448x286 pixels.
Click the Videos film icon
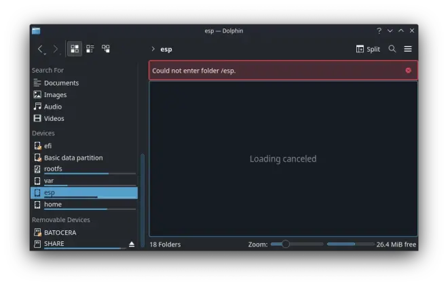37,118
